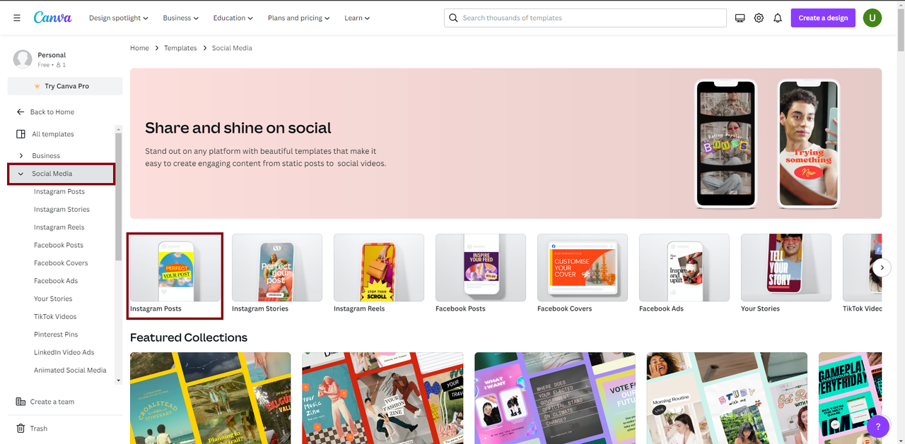Open the settings gear icon

point(759,18)
